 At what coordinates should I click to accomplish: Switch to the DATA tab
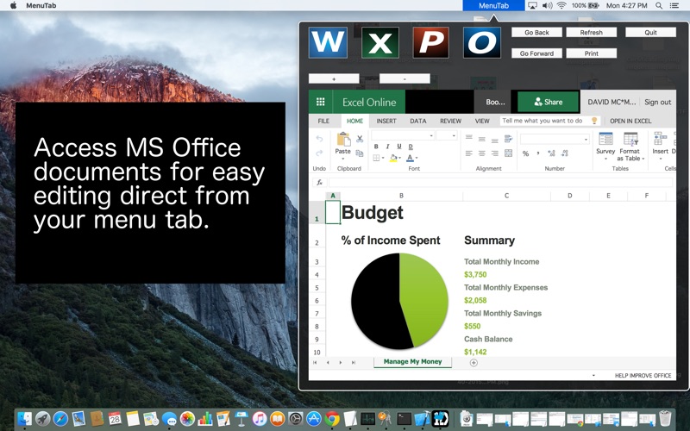click(x=417, y=121)
